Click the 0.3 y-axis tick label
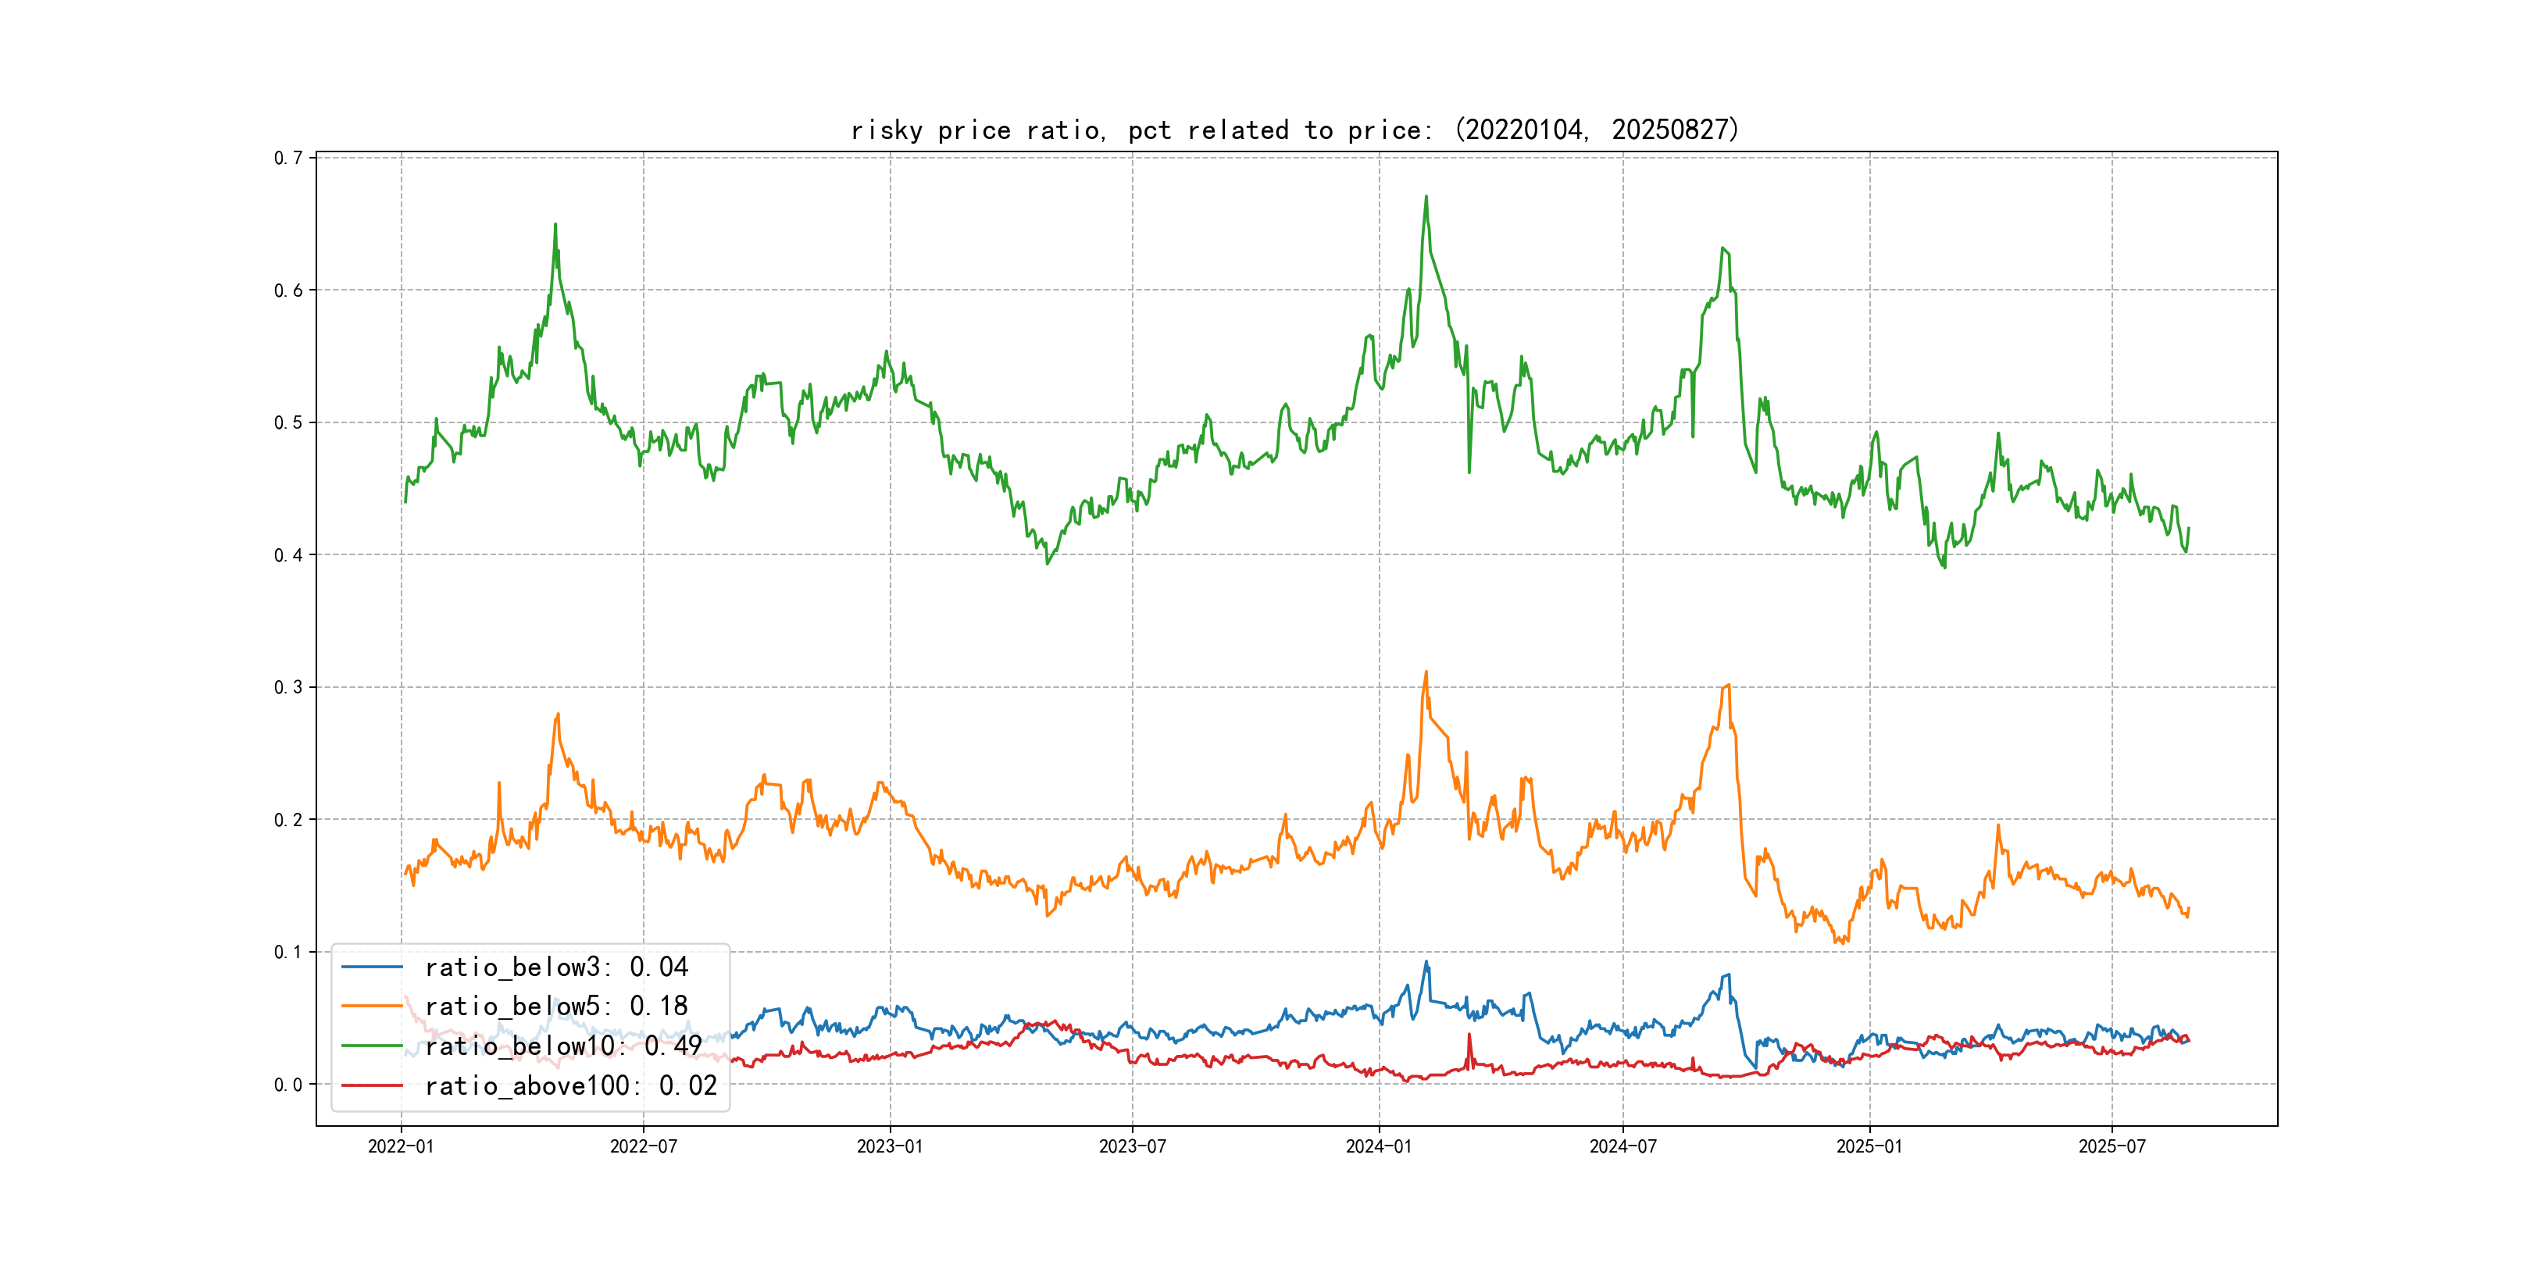 pos(288,687)
